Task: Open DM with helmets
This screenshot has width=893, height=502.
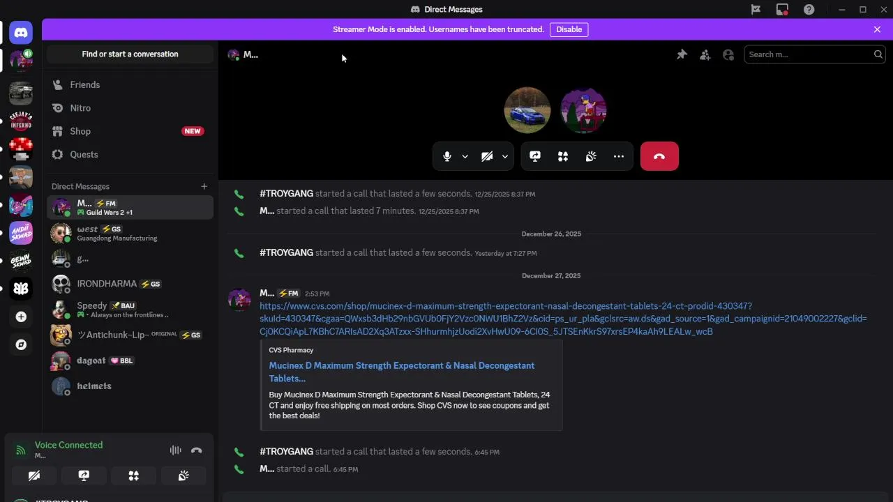Action: [x=130, y=386]
